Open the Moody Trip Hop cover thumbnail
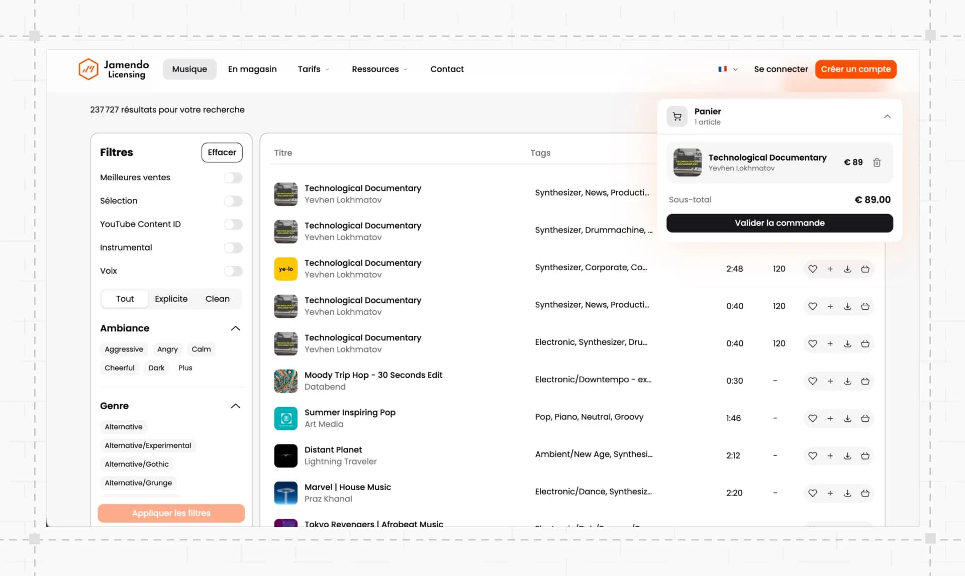Screen dimensions: 965x576 point(285,381)
